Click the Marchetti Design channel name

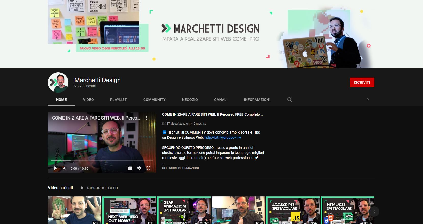tap(97, 80)
